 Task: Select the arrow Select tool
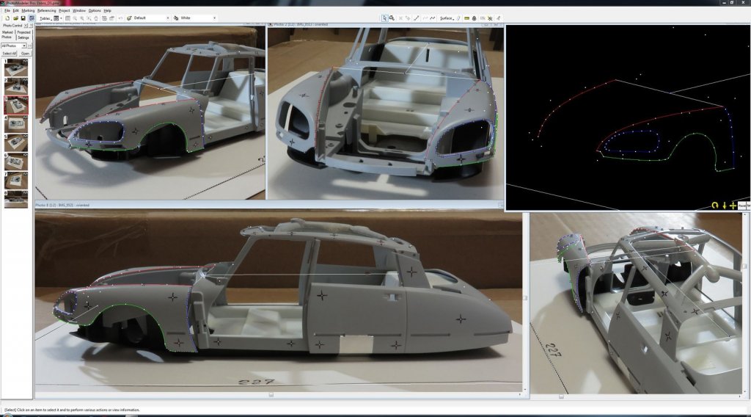click(384, 18)
